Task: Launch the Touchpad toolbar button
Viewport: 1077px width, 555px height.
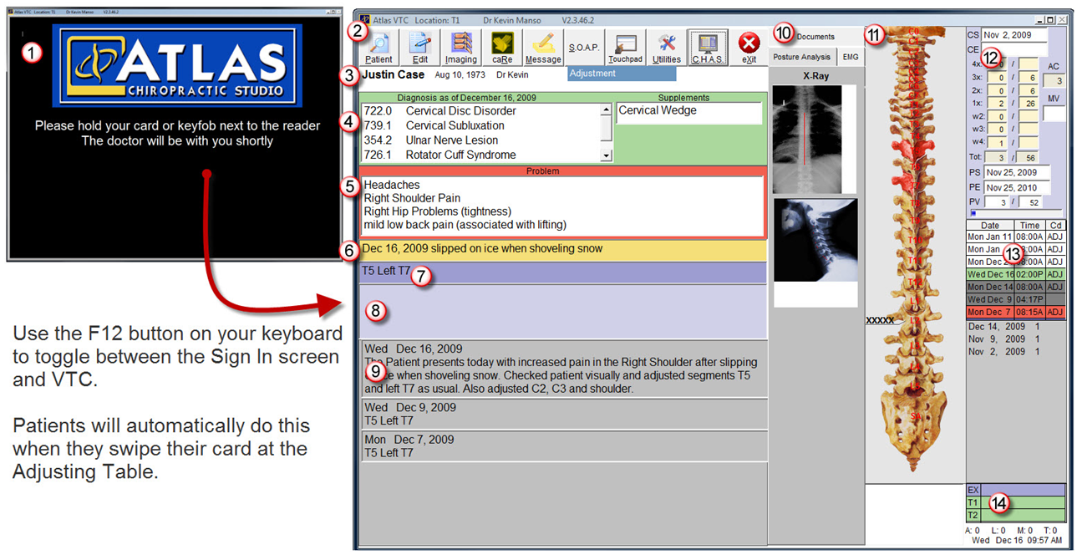Action: [x=625, y=47]
